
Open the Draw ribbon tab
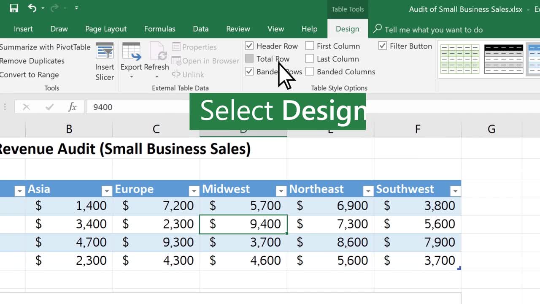(x=59, y=29)
